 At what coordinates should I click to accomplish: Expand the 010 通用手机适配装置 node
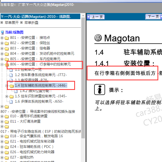[2, 116]
